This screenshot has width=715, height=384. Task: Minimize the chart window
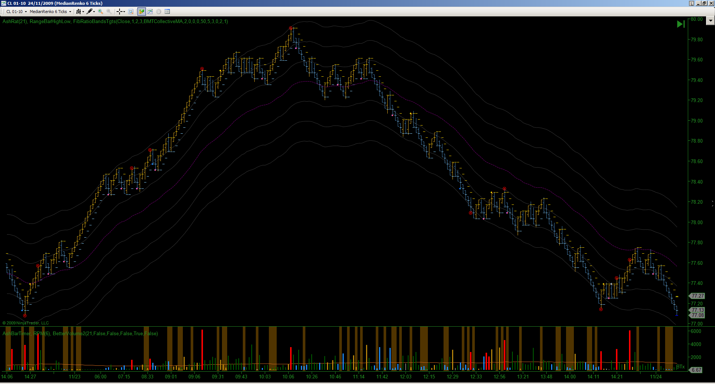pyautogui.click(x=698, y=3)
